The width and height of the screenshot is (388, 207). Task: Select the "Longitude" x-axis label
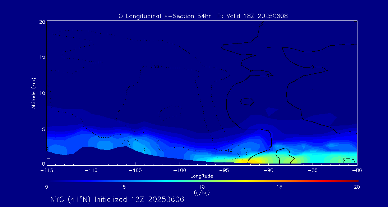[x=202, y=176]
